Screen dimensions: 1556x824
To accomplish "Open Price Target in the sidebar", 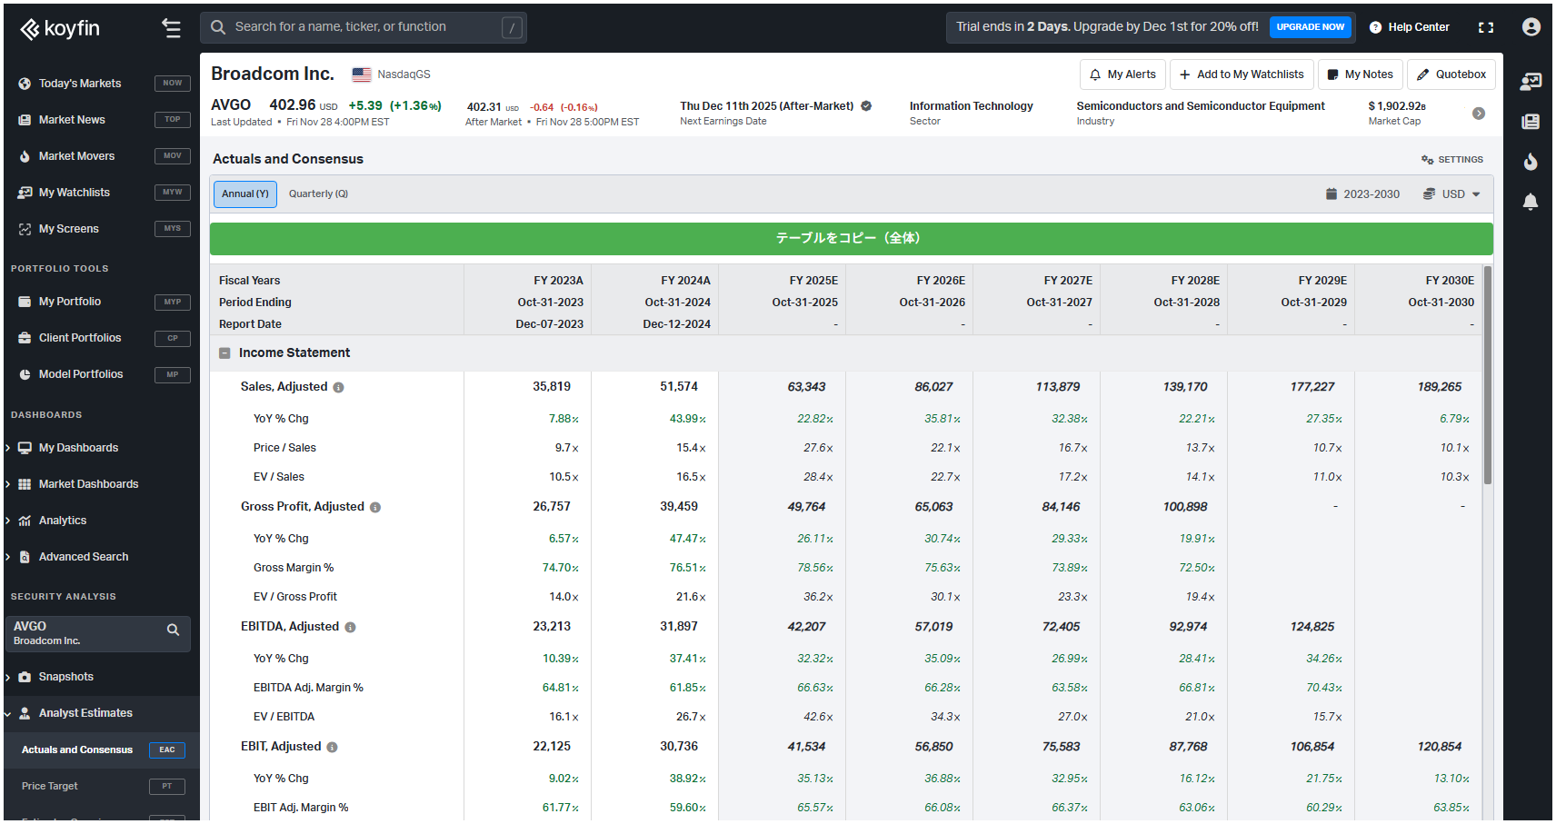I will tap(50, 787).
